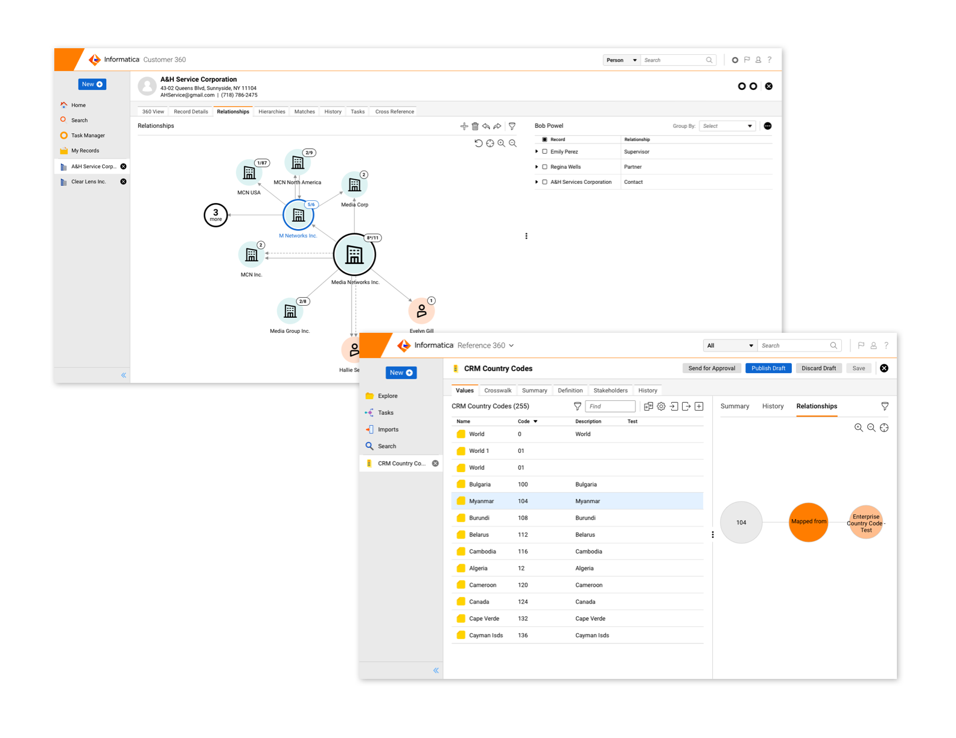Viewport: 956px width, 738px height.
Task: Click the Publish Draft button
Action: click(x=768, y=368)
